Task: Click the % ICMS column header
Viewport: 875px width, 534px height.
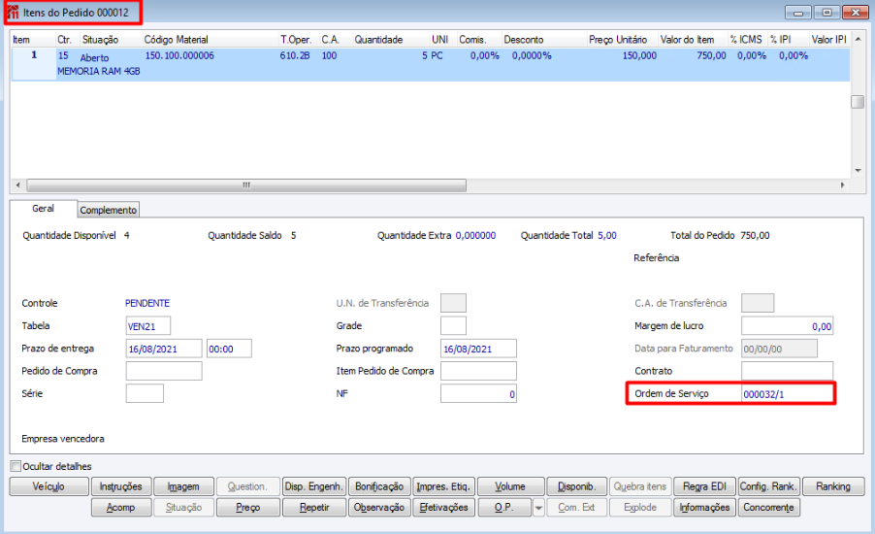Action: (746, 40)
